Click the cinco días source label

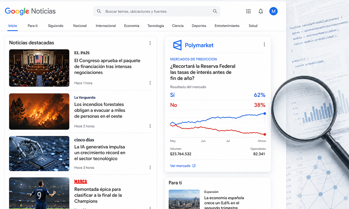[84, 140]
